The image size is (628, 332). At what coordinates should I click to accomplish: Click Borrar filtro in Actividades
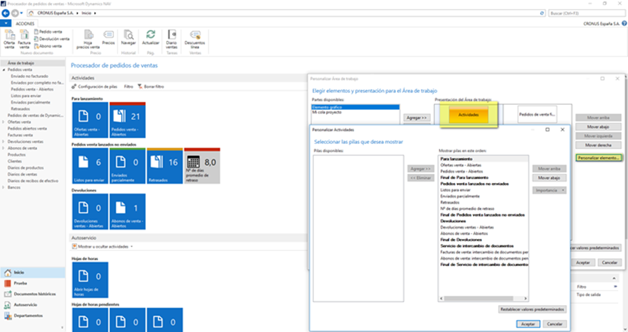point(150,87)
